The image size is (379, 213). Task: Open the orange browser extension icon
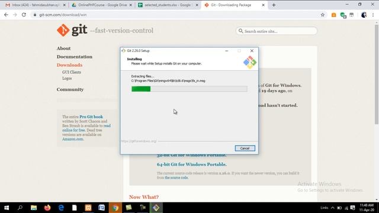pyautogui.click(x=333, y=15)
